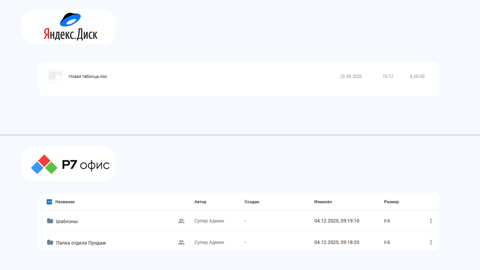Click the 0 Б size in Шаблоны row
The width and height of the screenshot is (480, 270).
click(387, 221)
